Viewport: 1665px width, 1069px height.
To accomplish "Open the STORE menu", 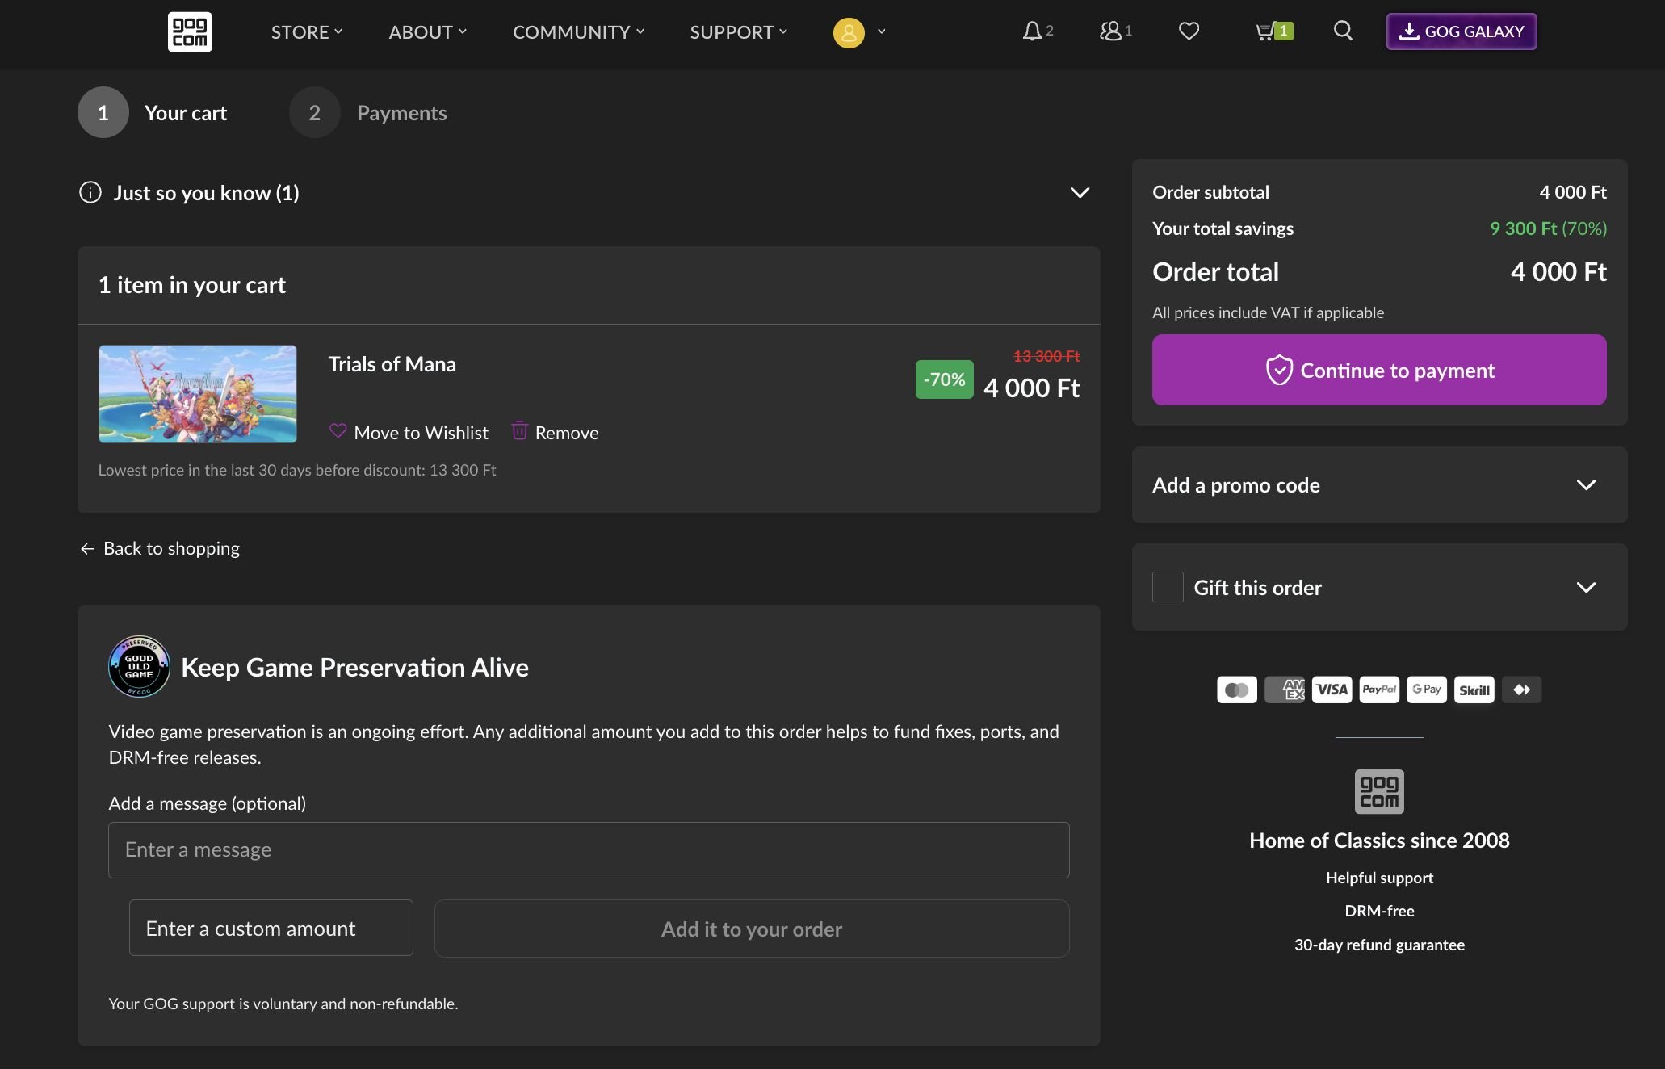I will (307, 31).
